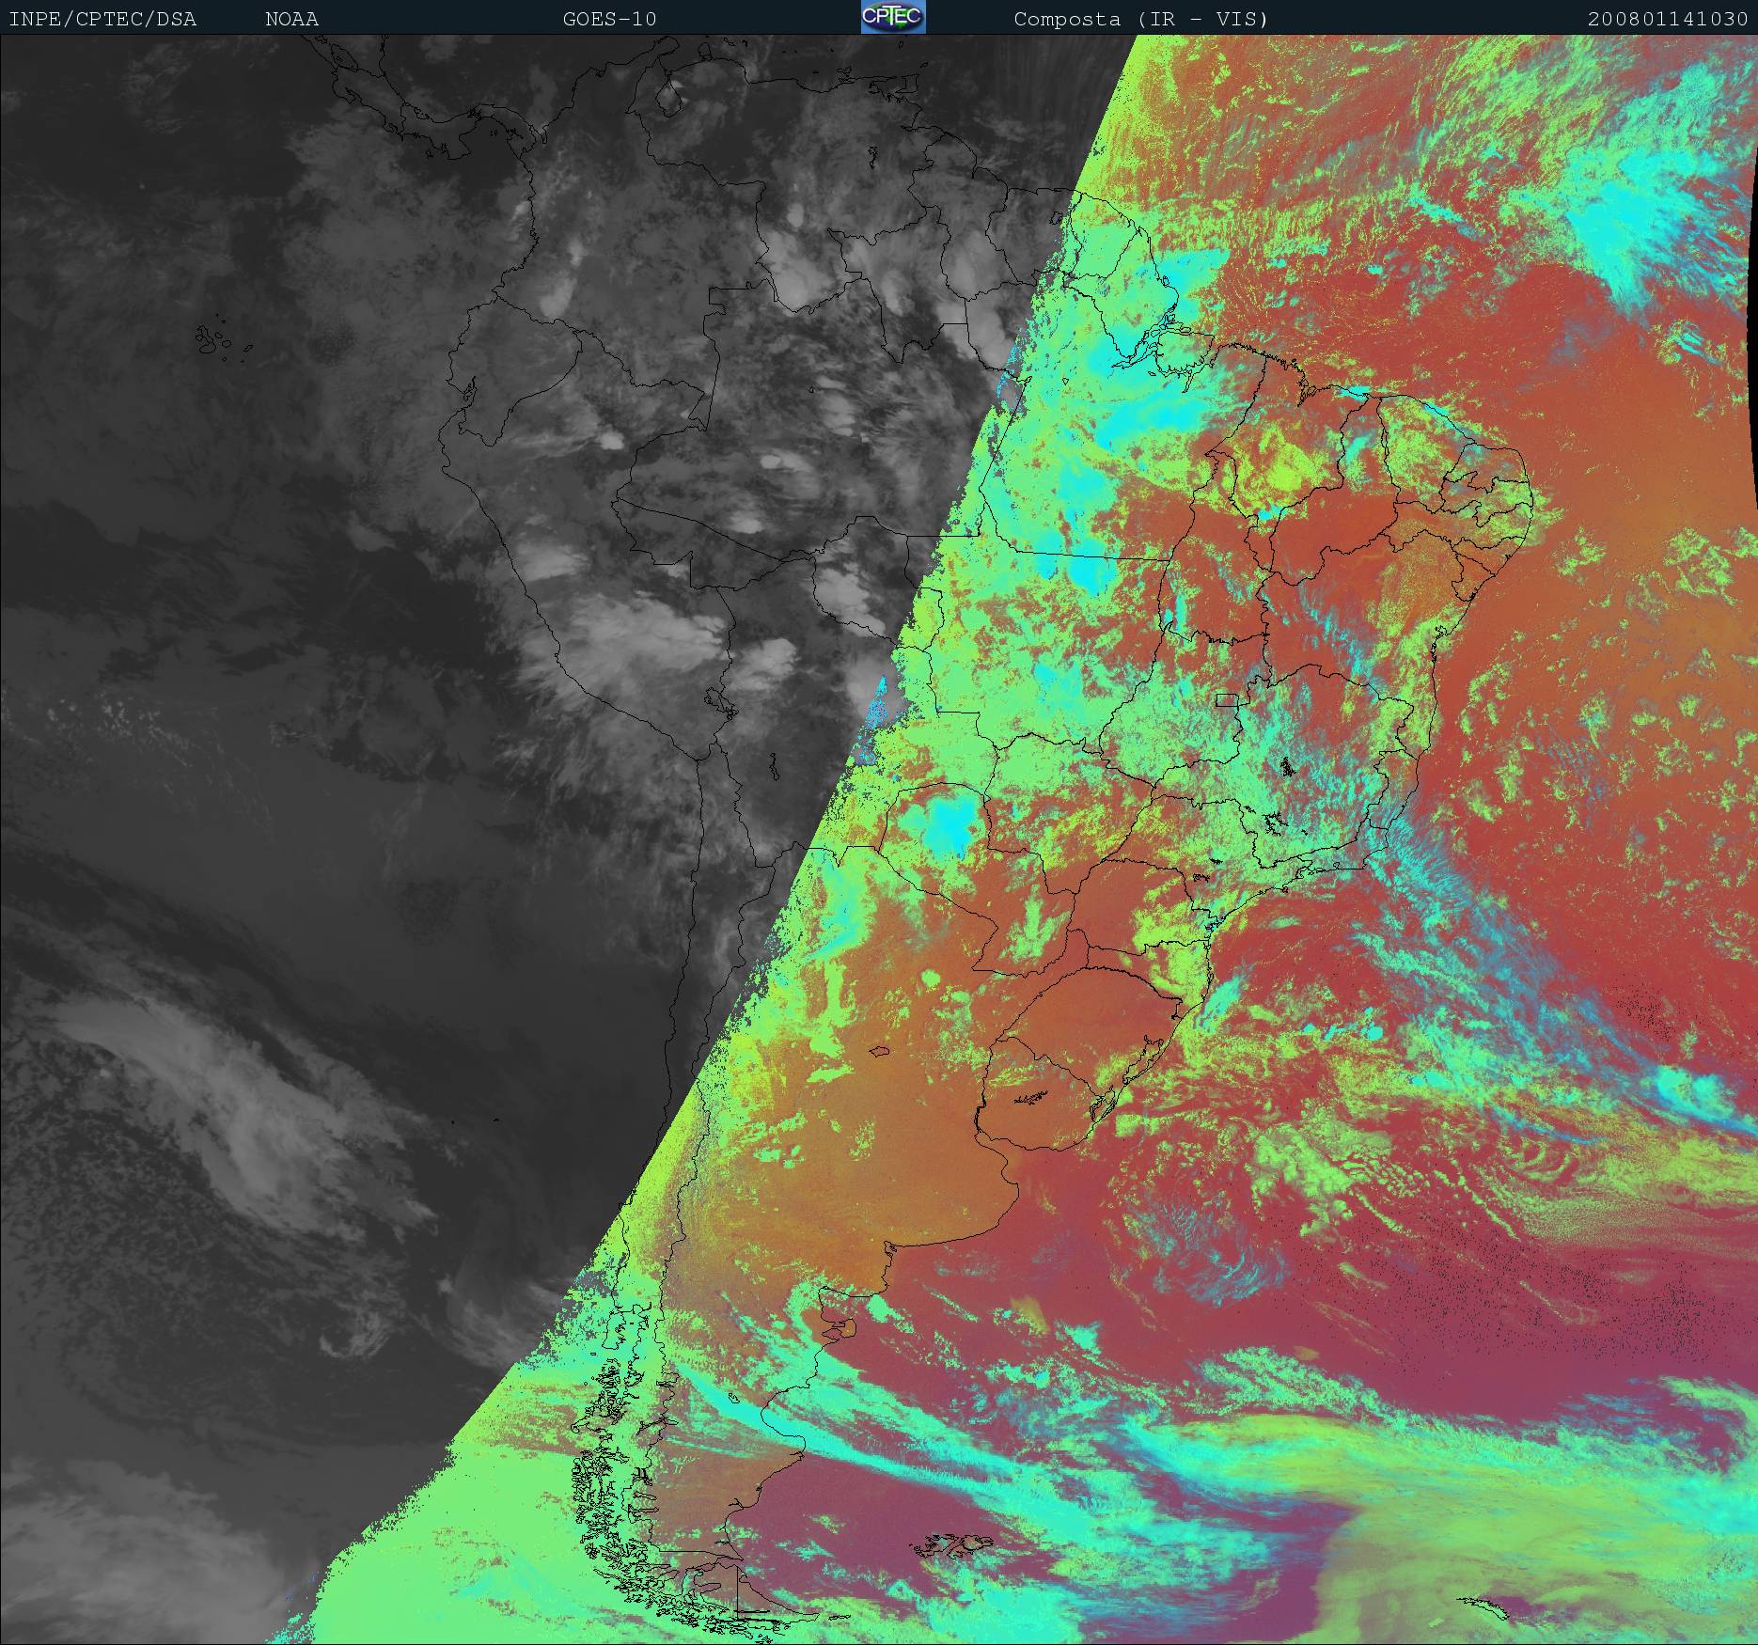Click the Composta (IR - VIS) title
This screenshot has width=1758, height=1645.
point(1140,19)
